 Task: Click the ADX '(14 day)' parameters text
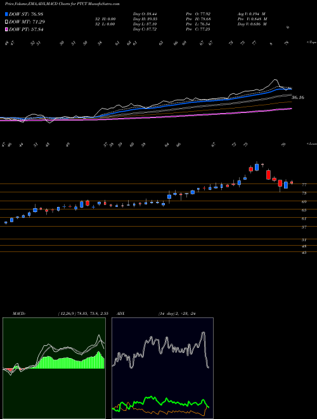[167, 314]
